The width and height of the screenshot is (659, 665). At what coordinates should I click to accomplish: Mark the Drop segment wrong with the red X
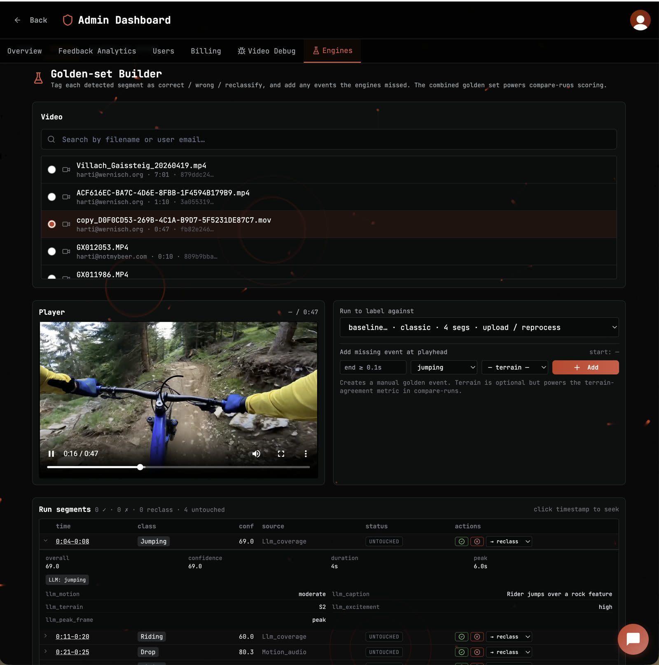tap(477, 652)
